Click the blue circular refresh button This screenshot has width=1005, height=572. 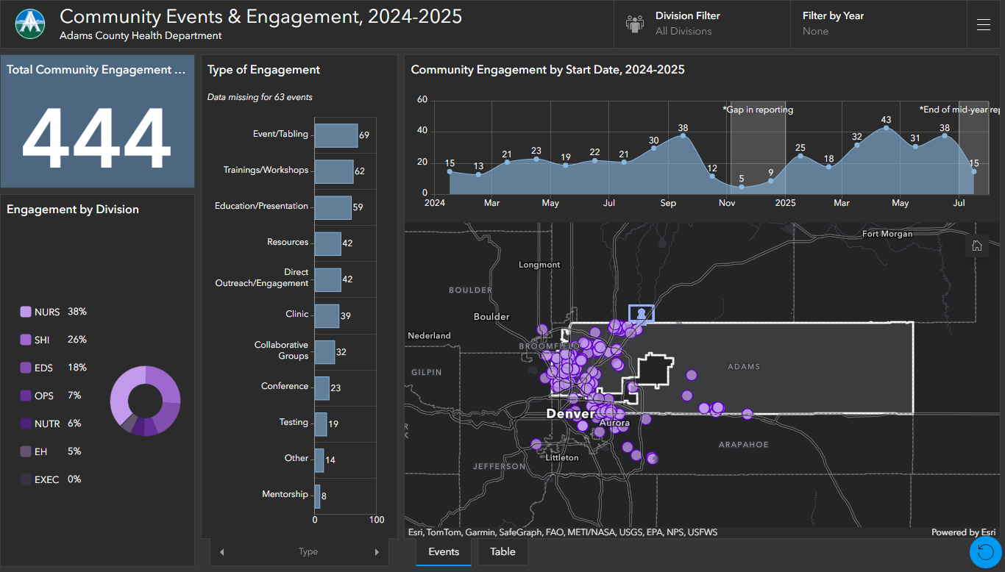pos(986,551)
